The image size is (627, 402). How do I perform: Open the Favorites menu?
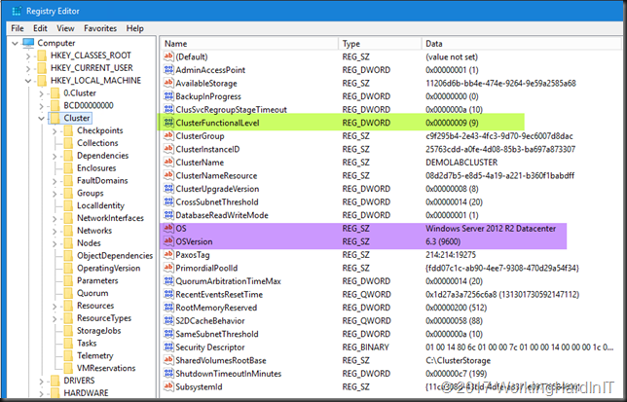coord(100,28)
